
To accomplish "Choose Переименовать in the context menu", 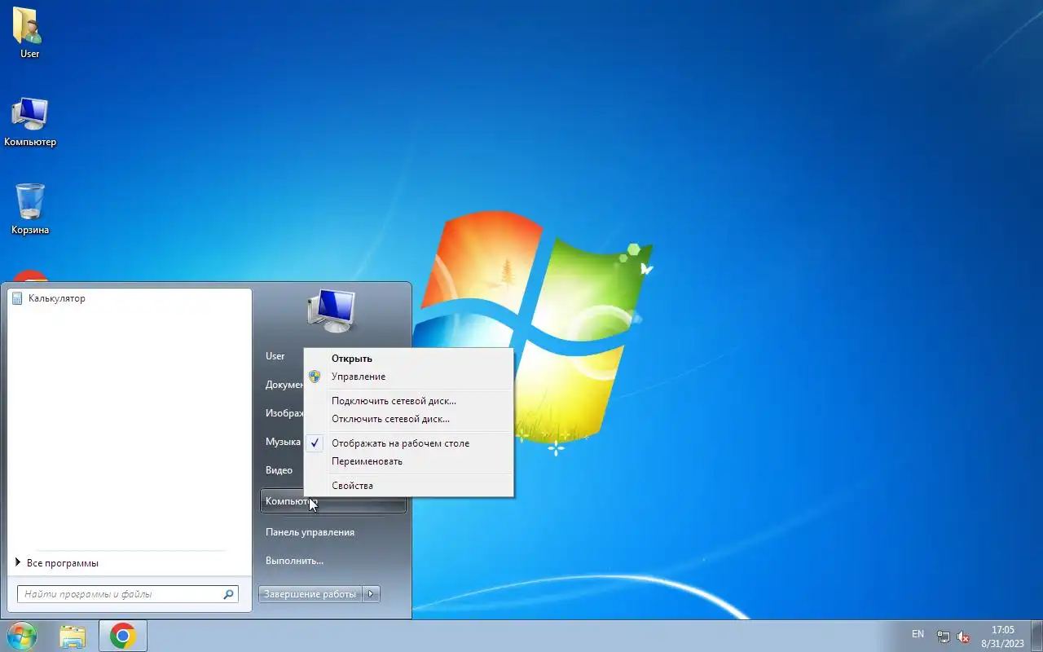I will pyautogui.click(x=409, y=461).
